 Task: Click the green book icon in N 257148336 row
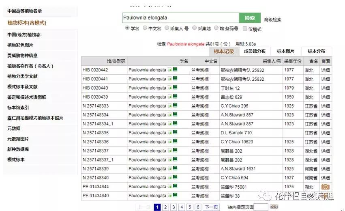click(175, 141)
